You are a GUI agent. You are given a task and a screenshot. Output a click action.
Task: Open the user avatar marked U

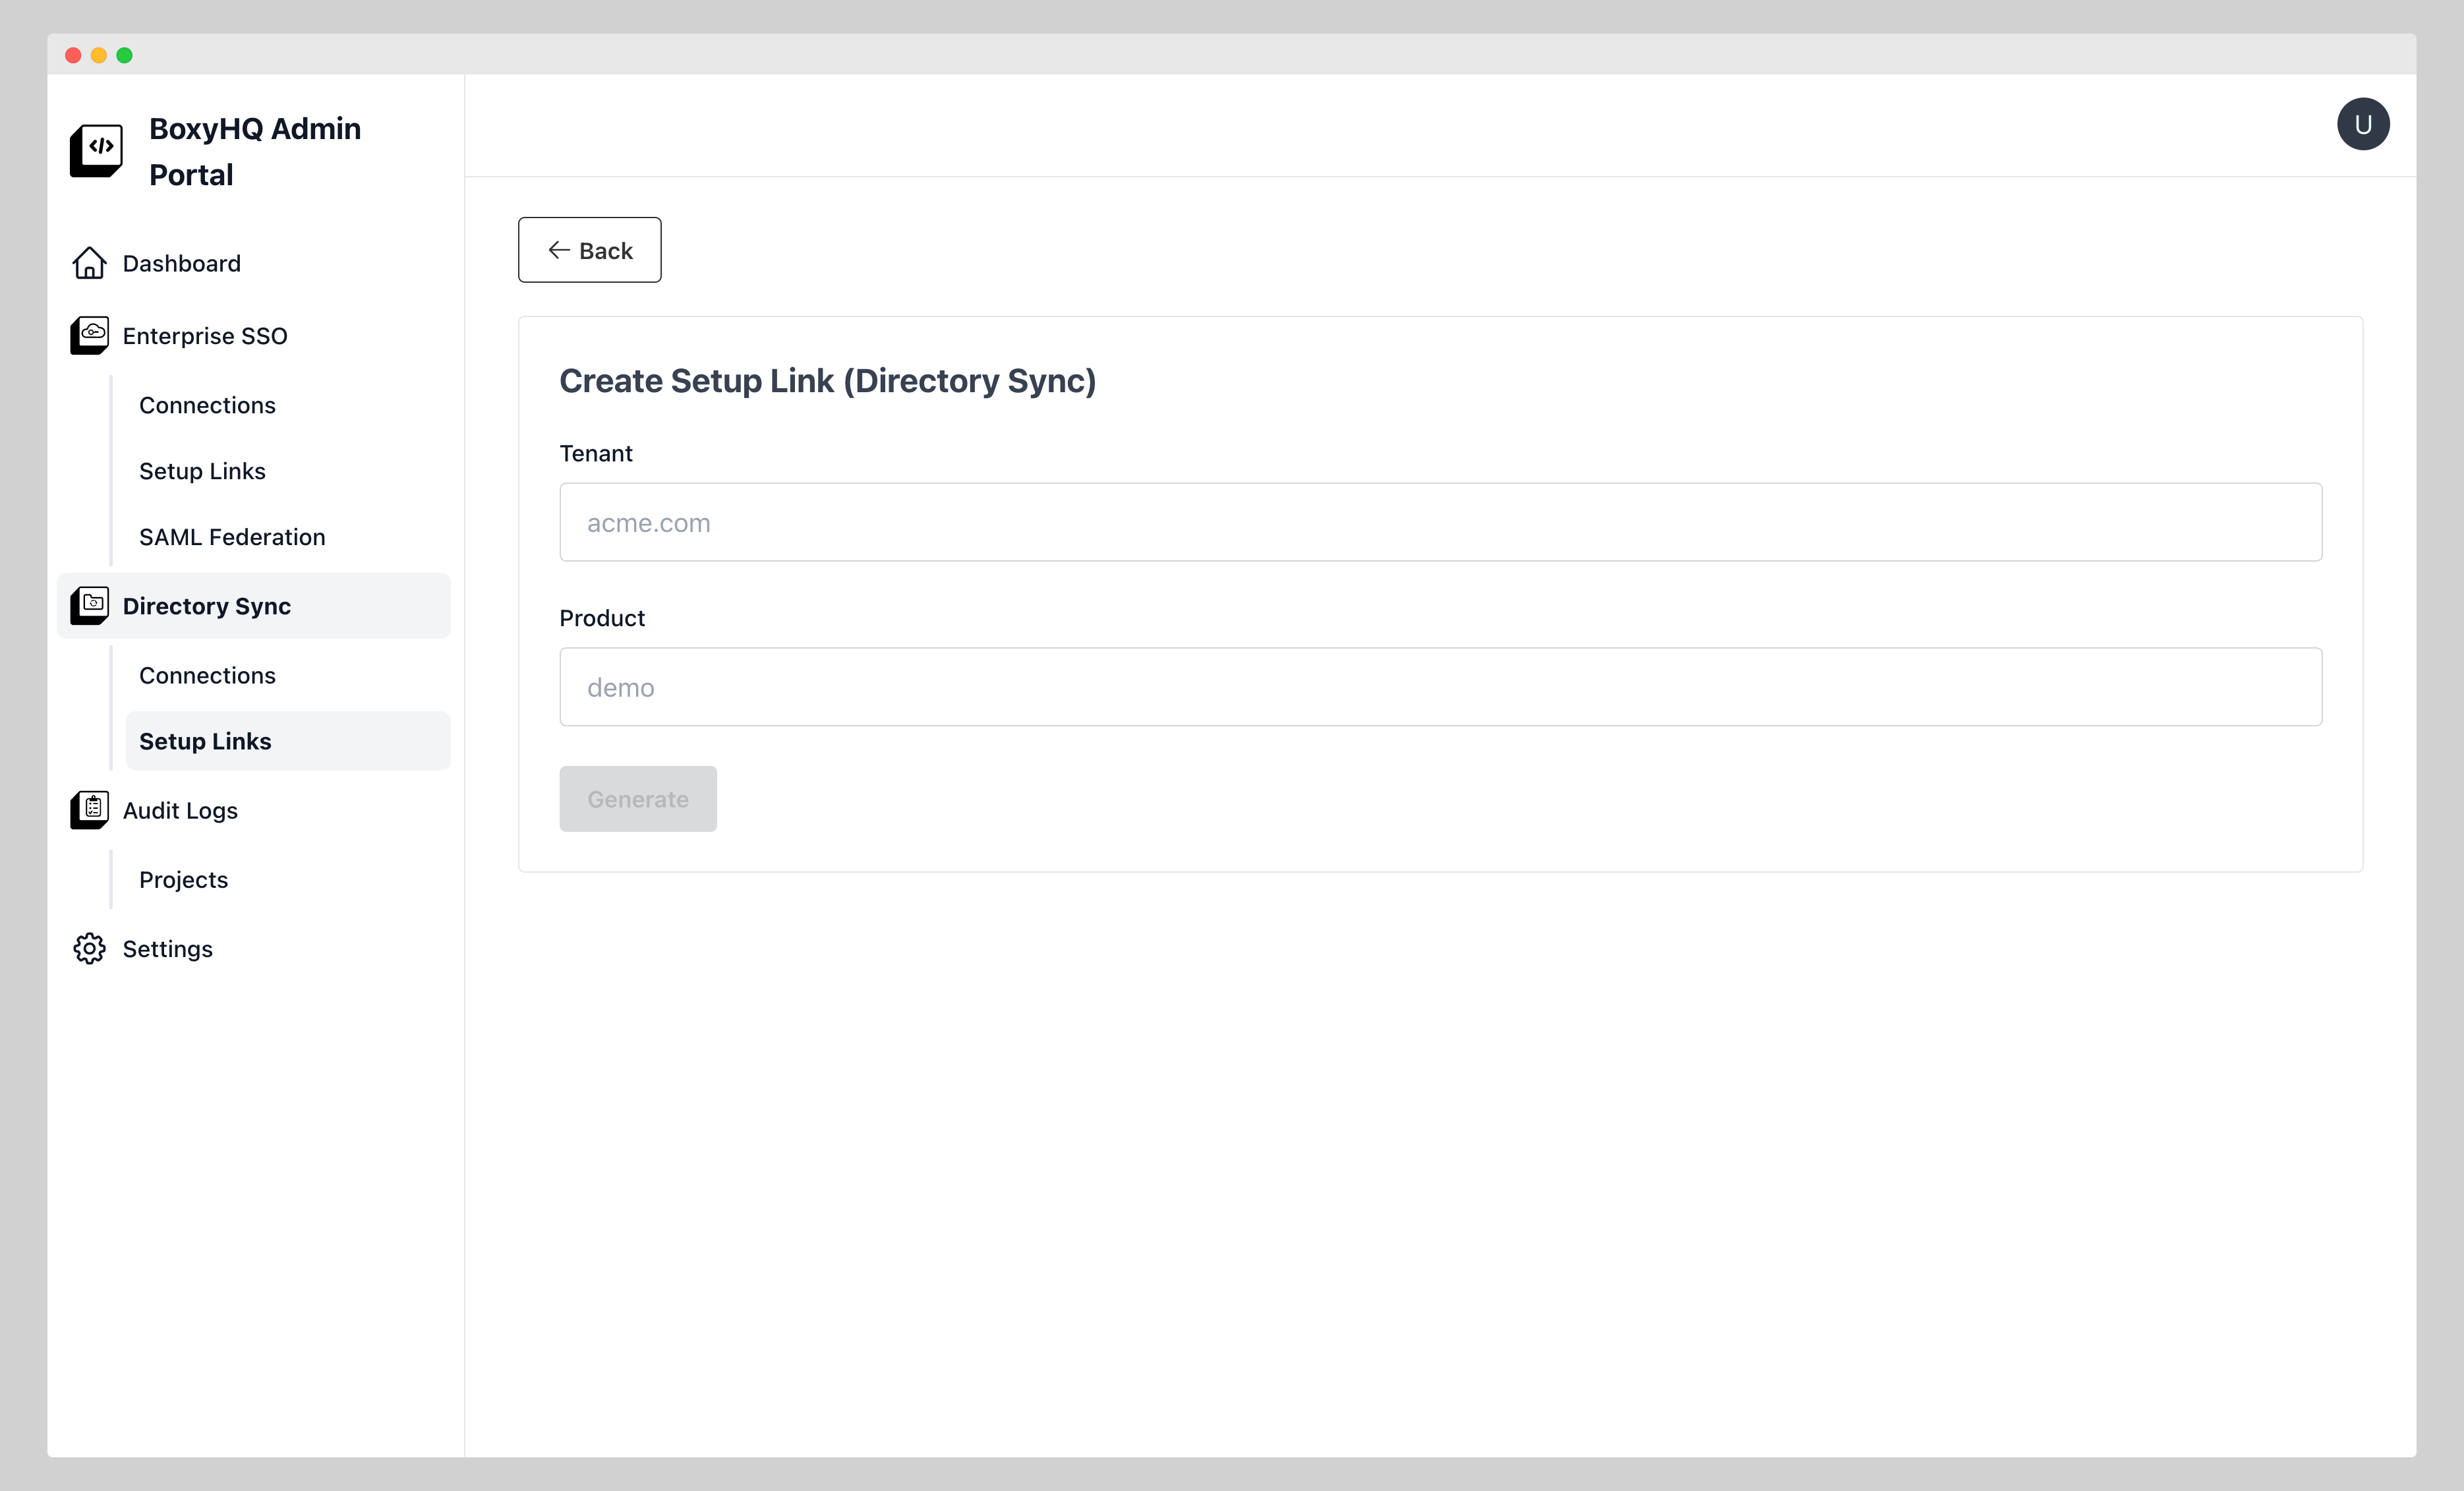(x=2363, y=123)
